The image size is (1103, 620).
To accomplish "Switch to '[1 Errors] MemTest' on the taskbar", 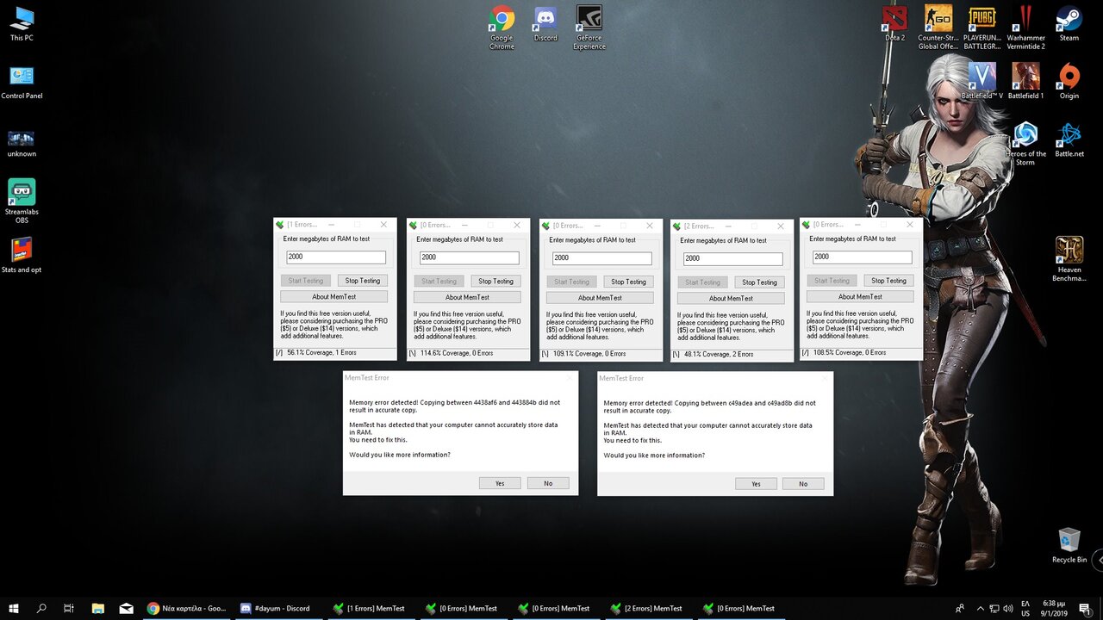I will 372,608.
